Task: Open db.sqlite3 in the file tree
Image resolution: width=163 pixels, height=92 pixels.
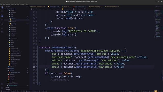Action: (x=12, y=80)
